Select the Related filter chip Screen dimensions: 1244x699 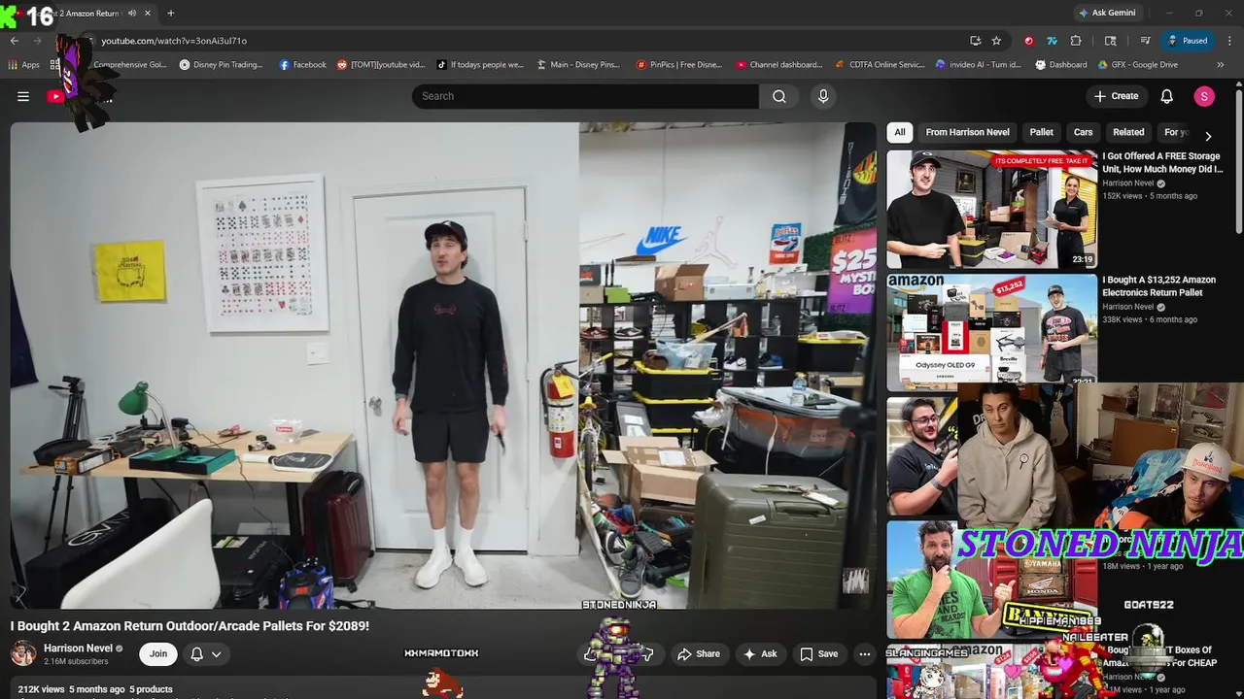pos(1128,132)
